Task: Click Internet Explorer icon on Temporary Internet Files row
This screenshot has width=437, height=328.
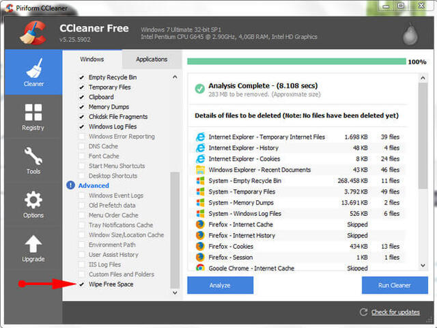Action: (x=200, y=137)
